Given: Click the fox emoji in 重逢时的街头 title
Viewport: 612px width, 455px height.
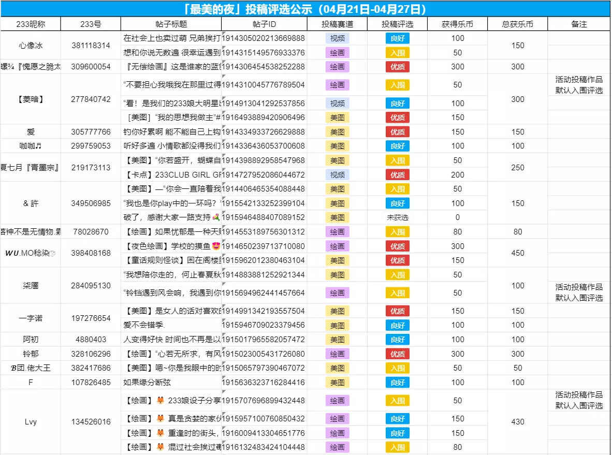Looking at the screenshot, I should (x=160, y=433).
